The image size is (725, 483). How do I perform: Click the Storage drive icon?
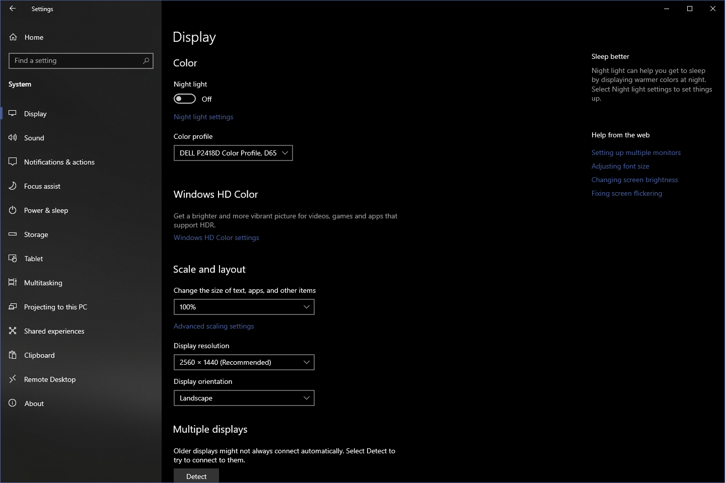(x=13, y=234)
